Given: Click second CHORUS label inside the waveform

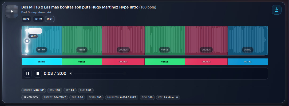Looking at the screenshot, I should (x=206, y=50).
